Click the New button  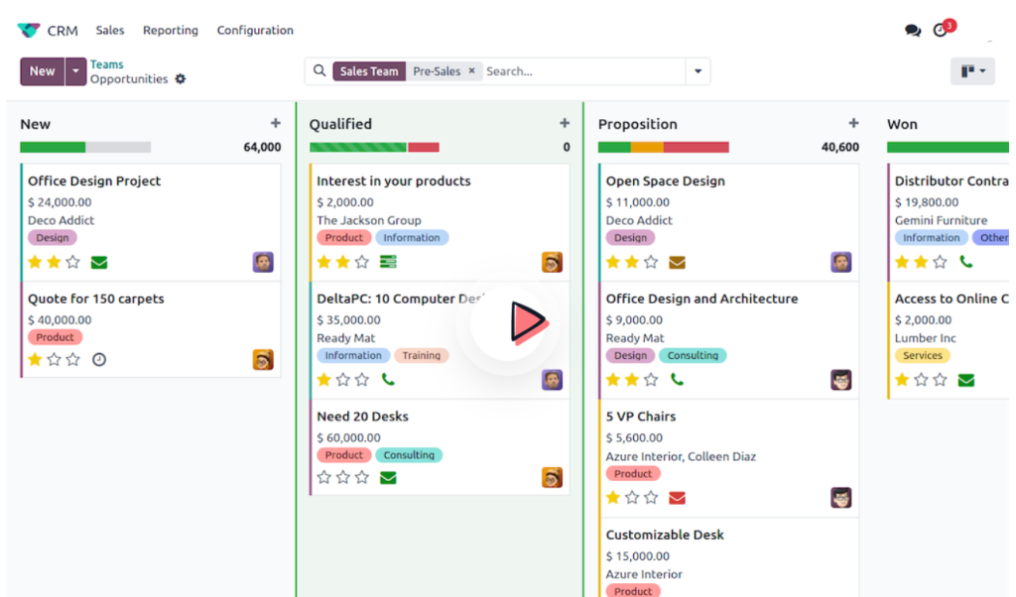pyautogui.click(x=42, y=71)
